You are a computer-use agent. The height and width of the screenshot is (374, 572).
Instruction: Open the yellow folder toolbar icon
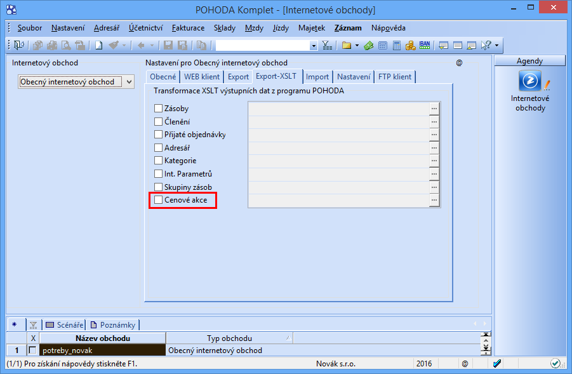click(347, 45)
